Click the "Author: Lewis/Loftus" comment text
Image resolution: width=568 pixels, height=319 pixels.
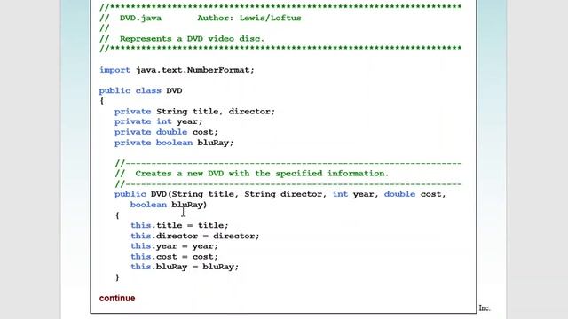click(249, 18)
